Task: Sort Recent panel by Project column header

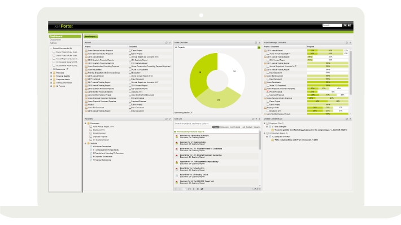Action: 106,47
